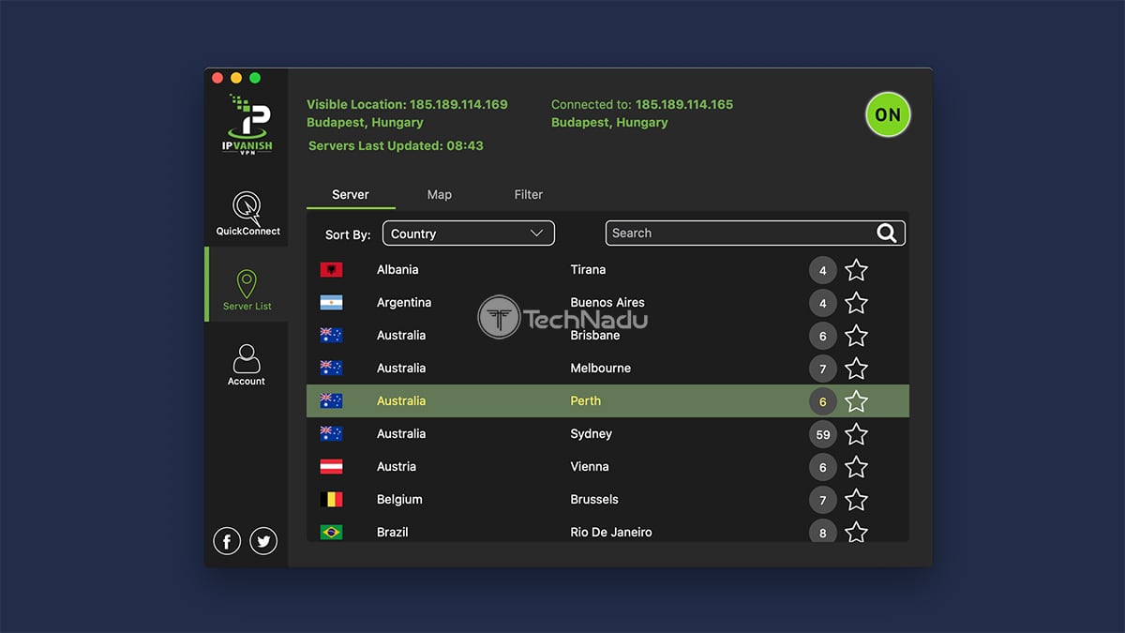Click the Brisbane row Australia flag
The width and height of the screenshot is (1125, 633).
click(x=331, y=336)
